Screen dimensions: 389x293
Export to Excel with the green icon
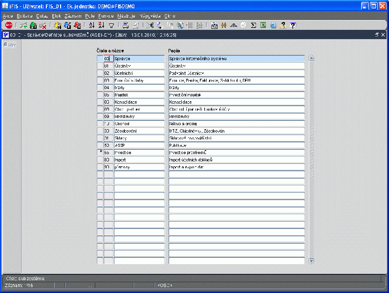point(263,25)
